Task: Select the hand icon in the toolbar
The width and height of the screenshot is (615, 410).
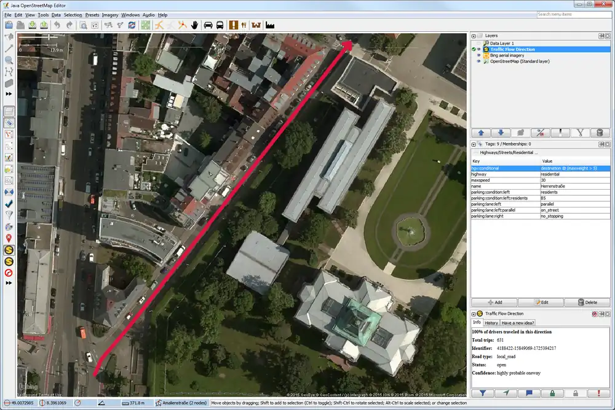Action: (x=194, y=25)
